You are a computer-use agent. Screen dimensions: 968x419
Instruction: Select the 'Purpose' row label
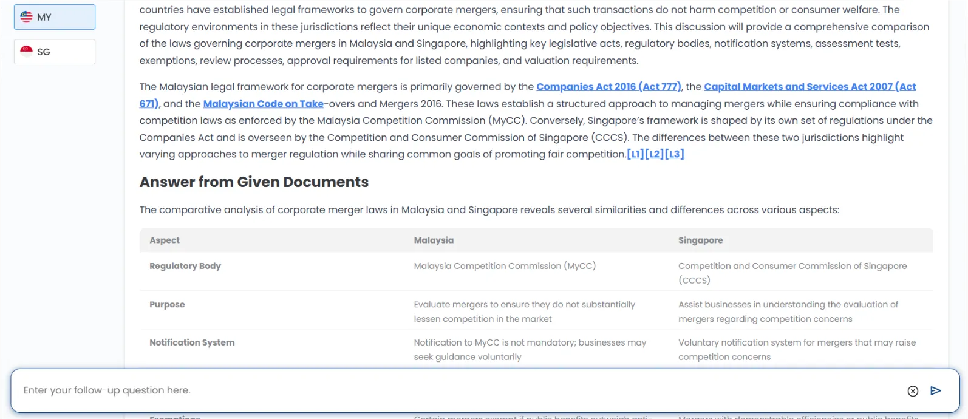coord(167,305)
